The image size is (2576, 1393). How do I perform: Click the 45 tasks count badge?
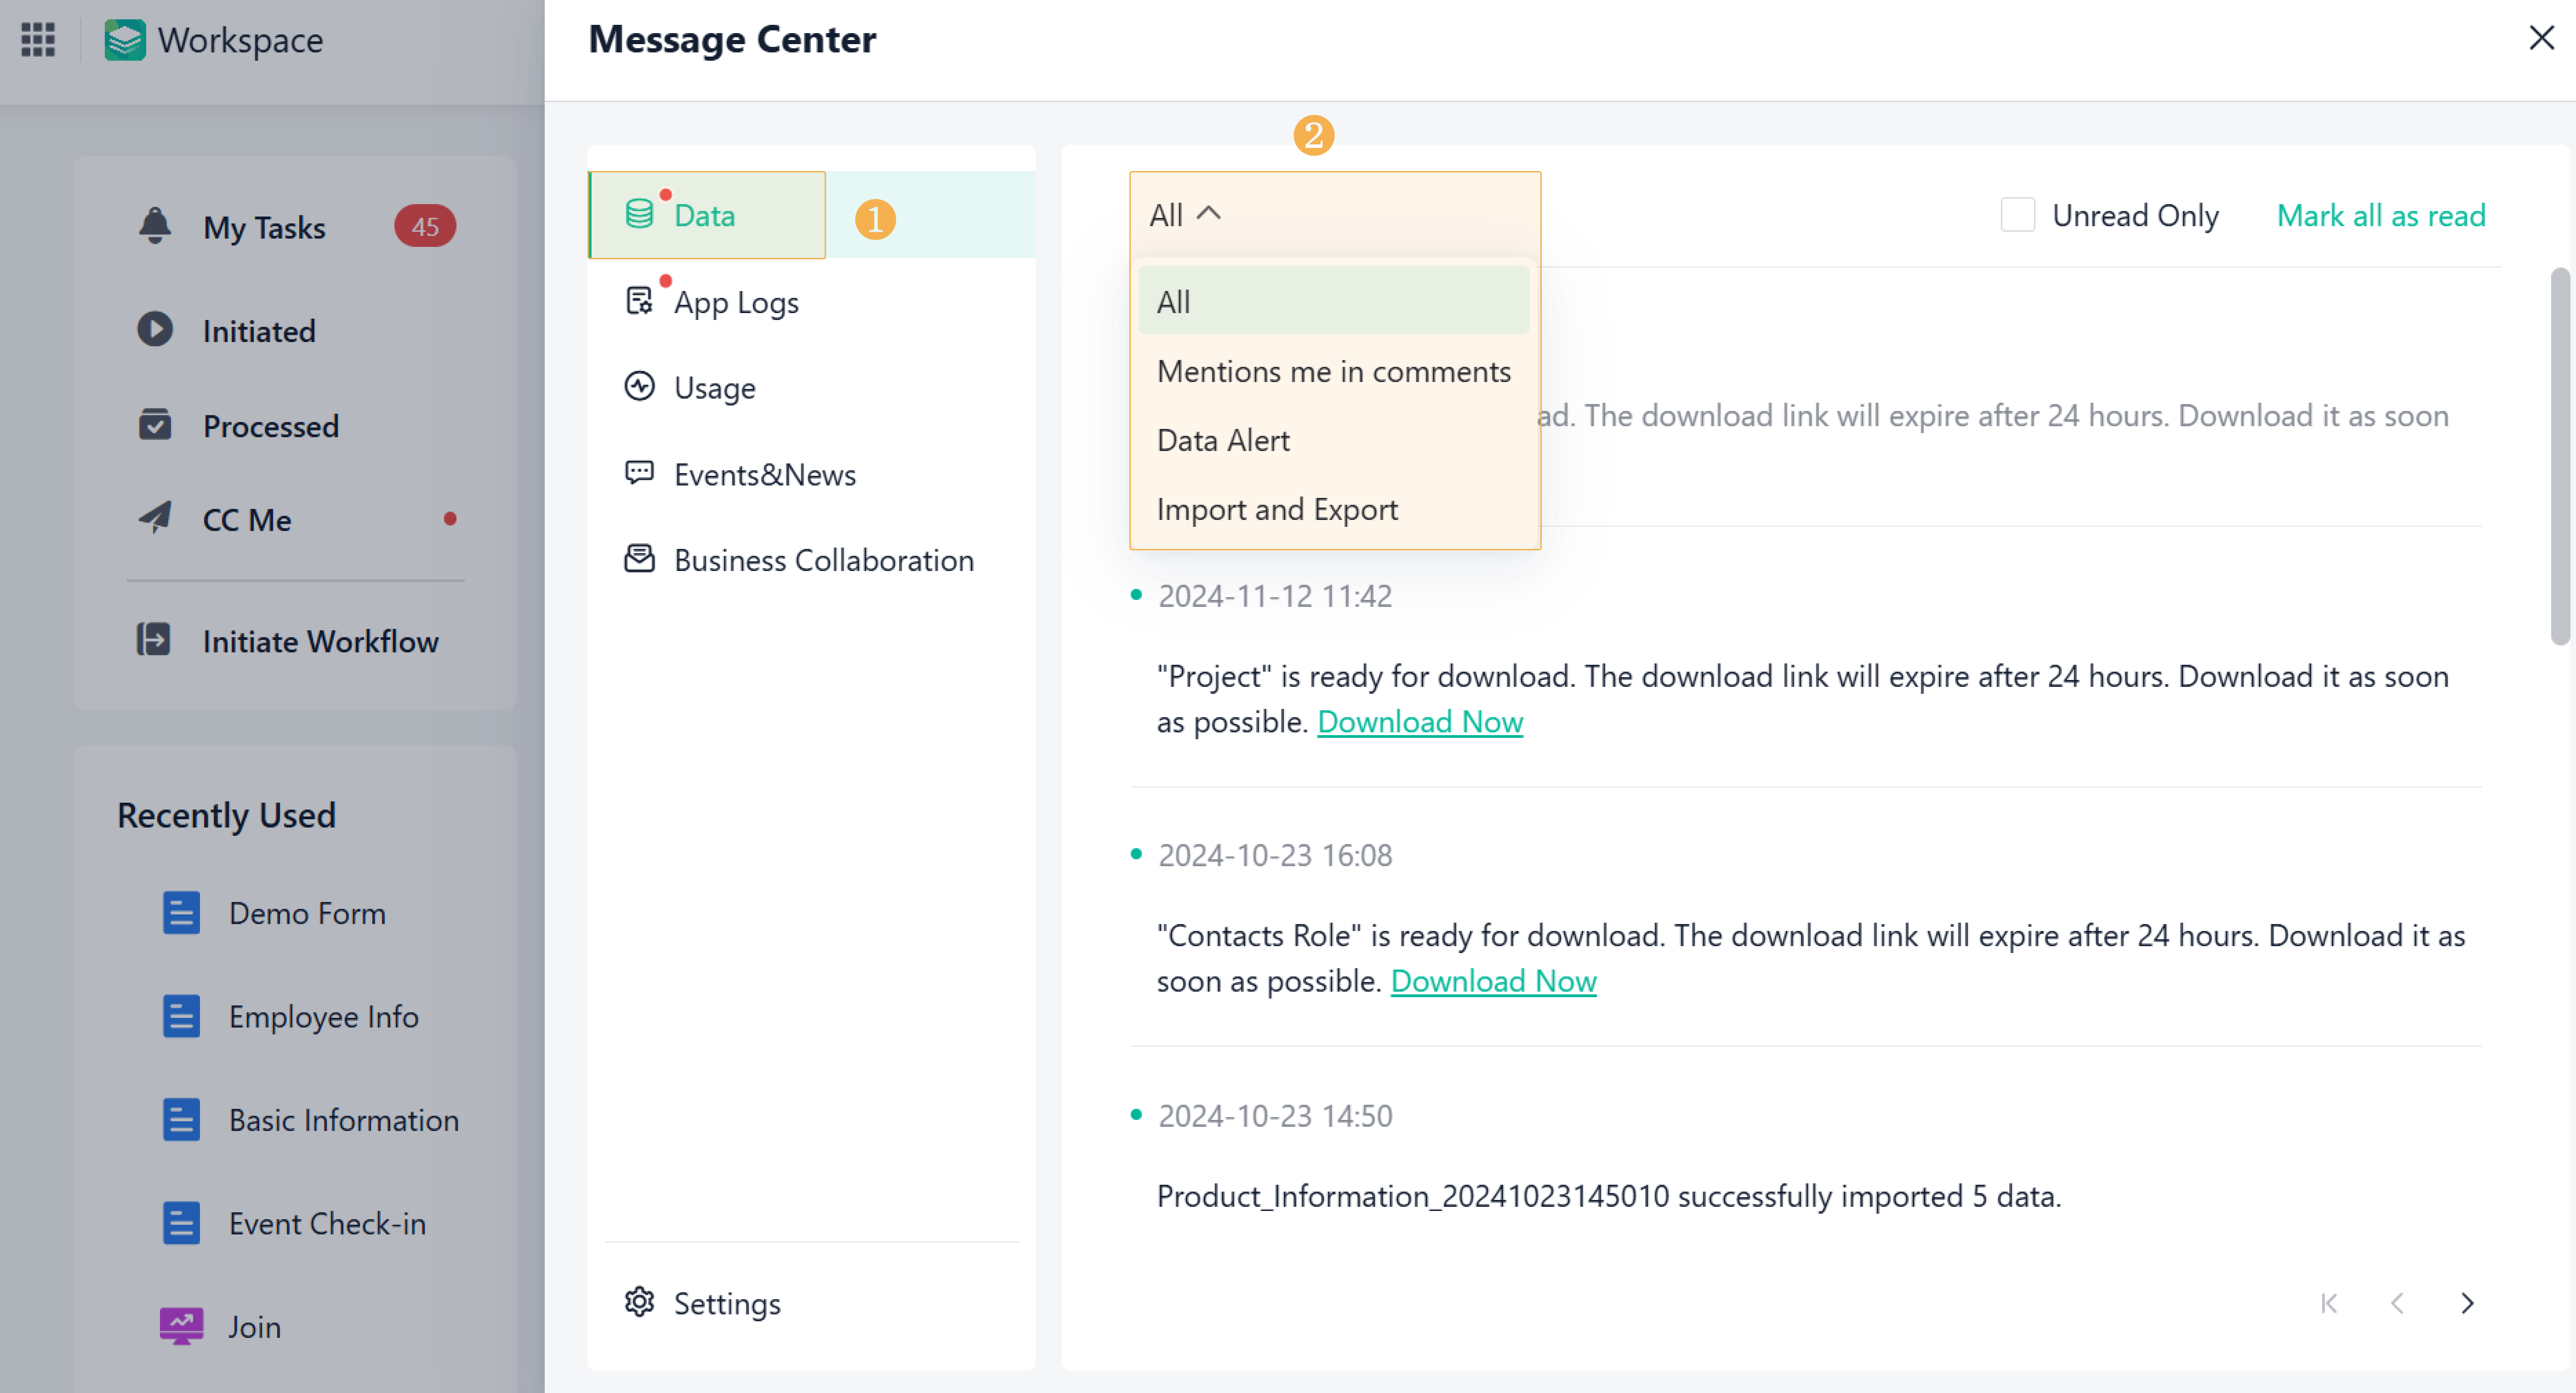[x=425, y=226]
